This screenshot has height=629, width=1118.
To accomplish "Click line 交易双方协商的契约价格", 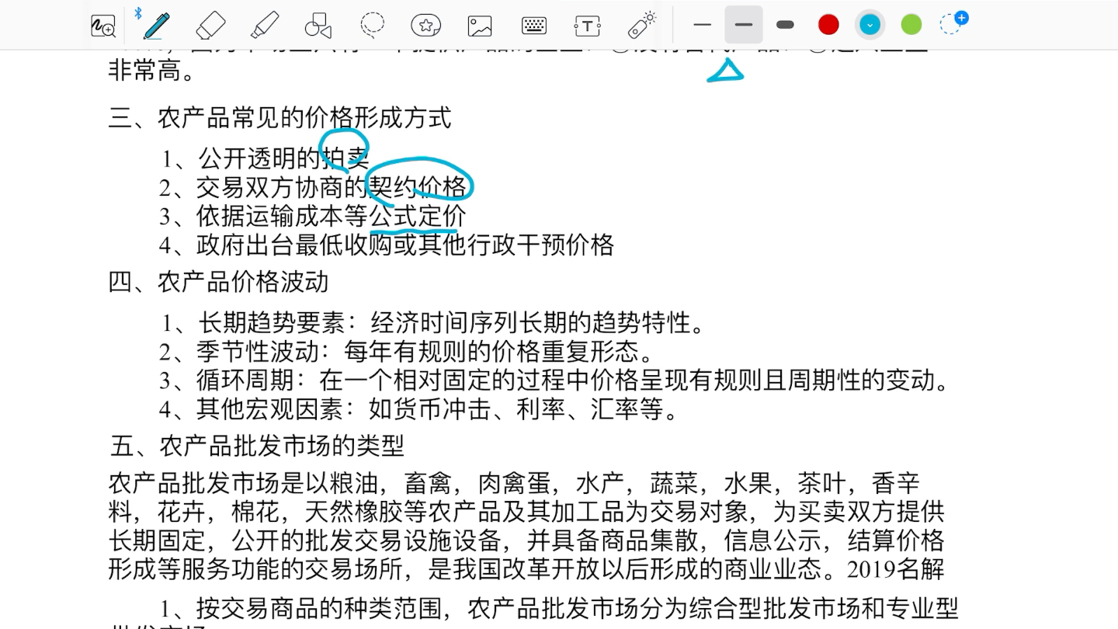I will click(x=332, y=187).
